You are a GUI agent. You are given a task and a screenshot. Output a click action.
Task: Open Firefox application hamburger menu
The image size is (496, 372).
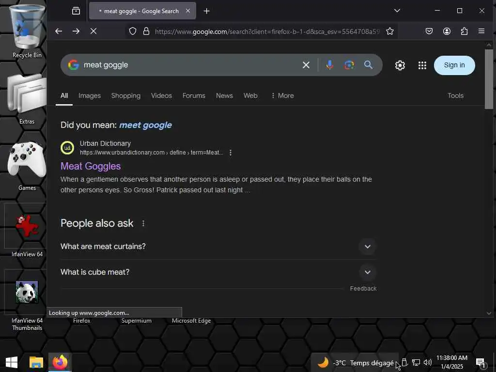click(x=481, y=31)
